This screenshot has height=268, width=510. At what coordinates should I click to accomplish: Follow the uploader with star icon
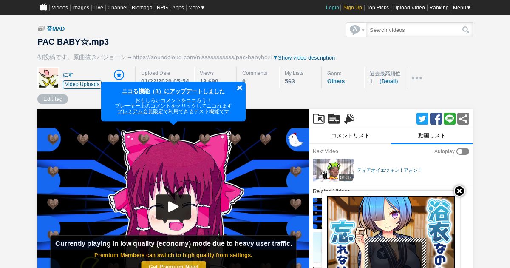click(x=119, y=75)
